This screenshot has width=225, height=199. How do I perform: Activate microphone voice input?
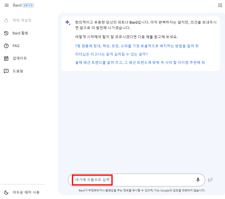[x=198, y=180]
